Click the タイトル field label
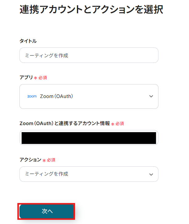 [28, 41]
